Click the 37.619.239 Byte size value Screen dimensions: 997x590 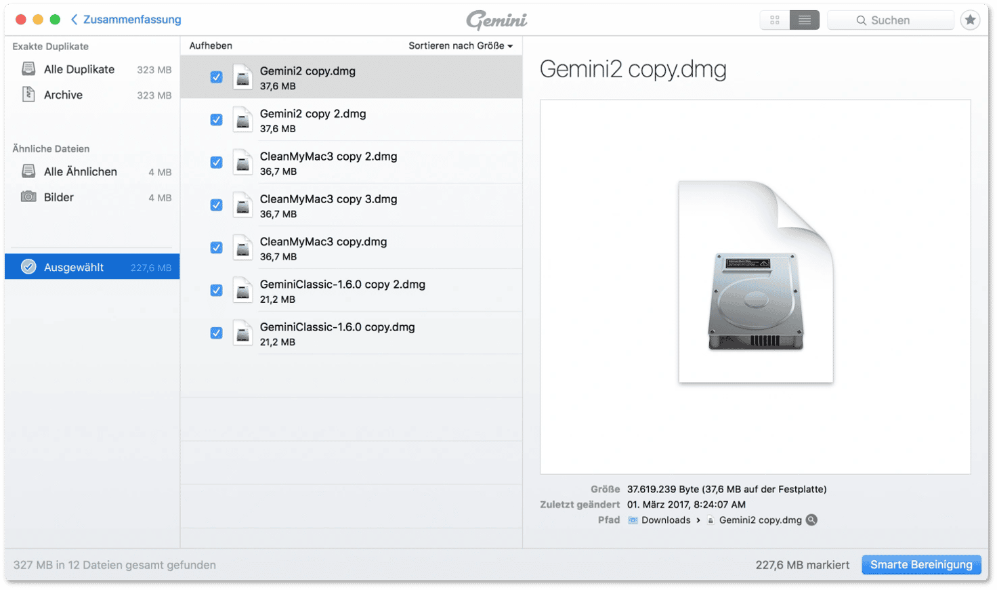coord(727,489)
